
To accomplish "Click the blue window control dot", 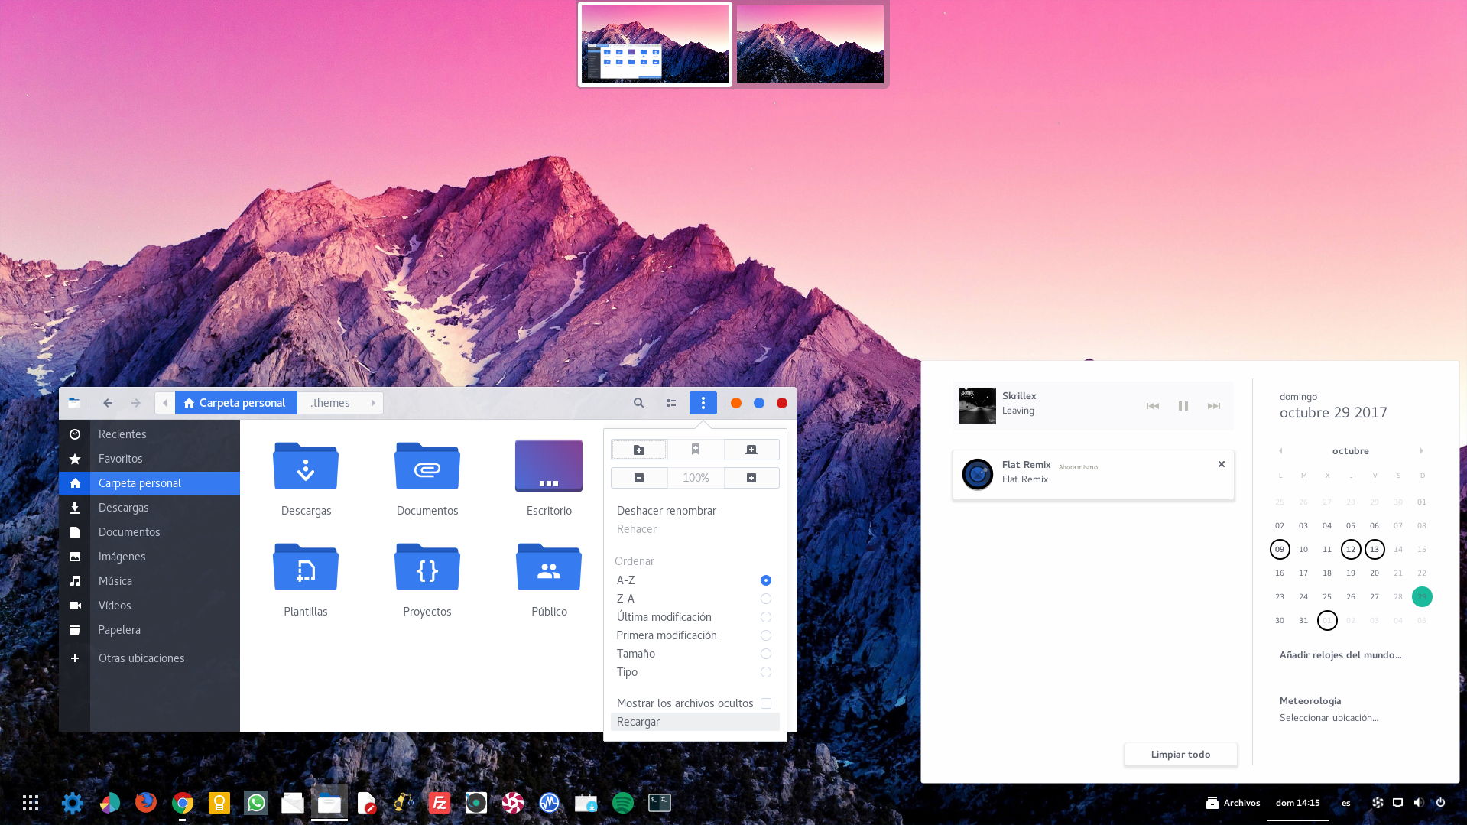I will (759, 403).
